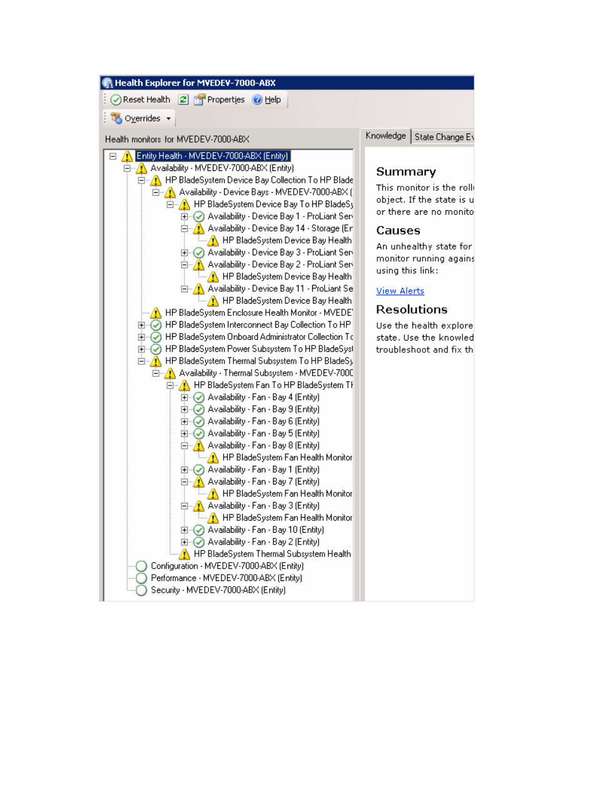
Task: Click the green refresh icon
Action: [183, 100]
